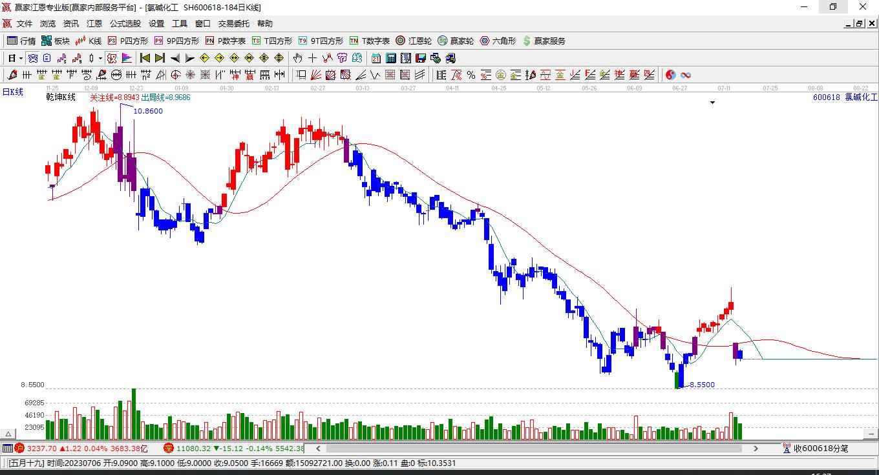Click the 600618 氯碱化工 stock label
The height and width of the screenshot is (475, 879).
845,97
